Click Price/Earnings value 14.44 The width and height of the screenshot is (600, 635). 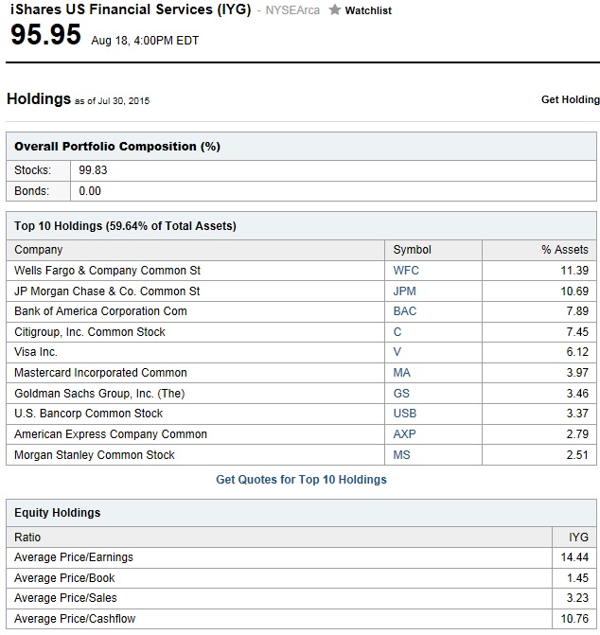[574, 557]
